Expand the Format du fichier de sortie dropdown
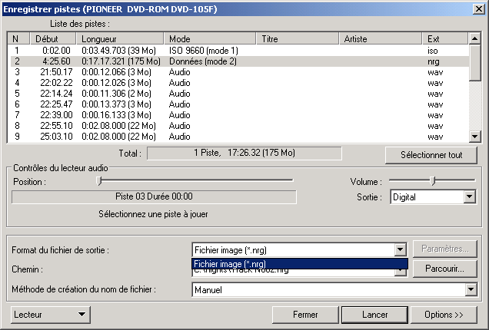The image size is (489, 330). 399,249
